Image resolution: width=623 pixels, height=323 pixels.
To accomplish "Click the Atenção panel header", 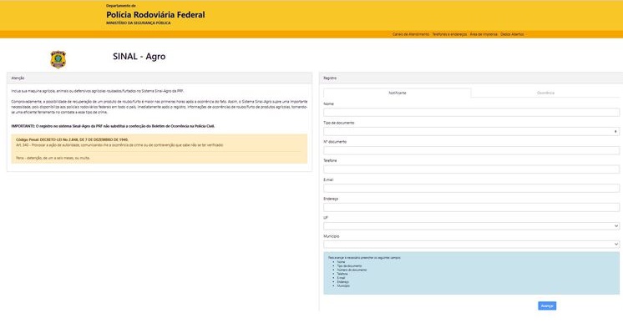I will 160,78.
